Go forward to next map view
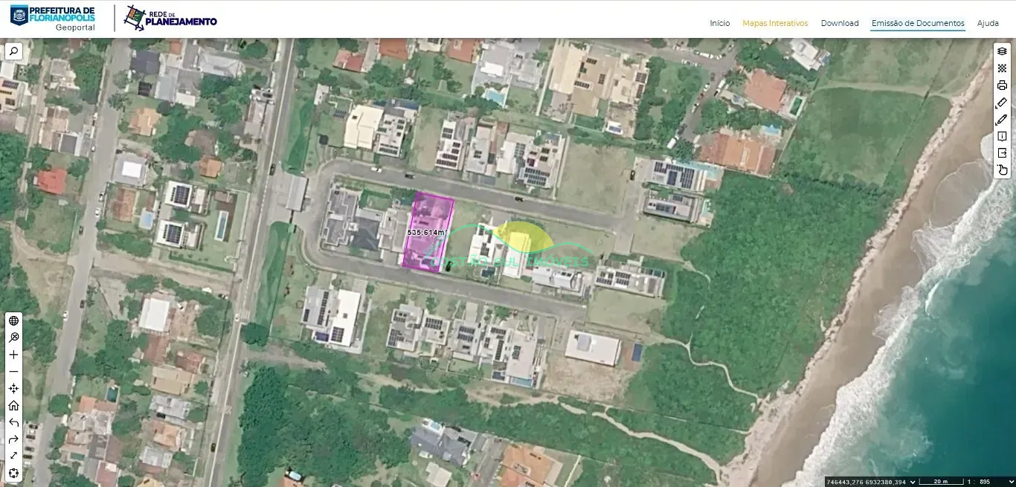 [x=13, y=439]
